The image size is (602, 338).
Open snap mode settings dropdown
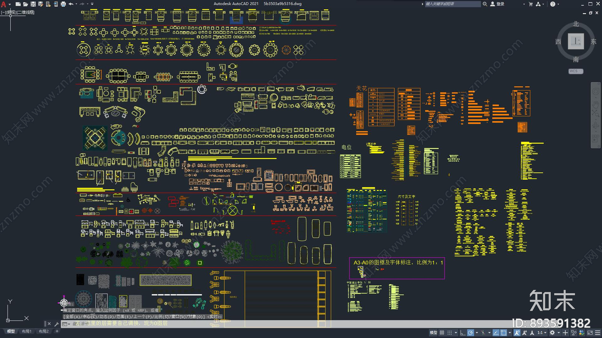coord(456,333)
